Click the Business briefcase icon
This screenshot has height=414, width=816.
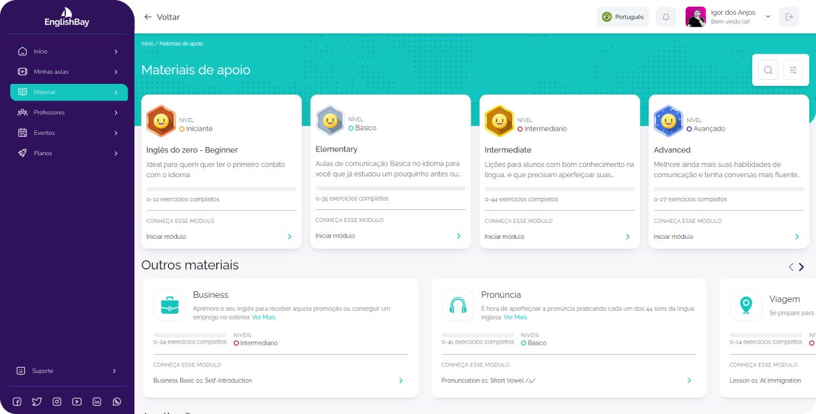169,305
